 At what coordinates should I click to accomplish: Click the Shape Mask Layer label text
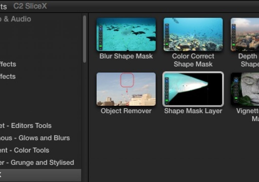tap(193, 111)
